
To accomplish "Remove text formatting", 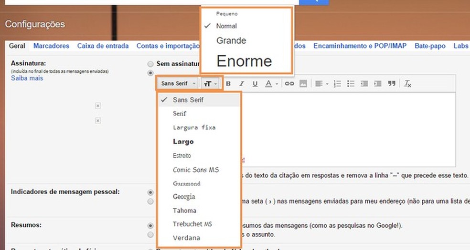I will tap(407, 84).
